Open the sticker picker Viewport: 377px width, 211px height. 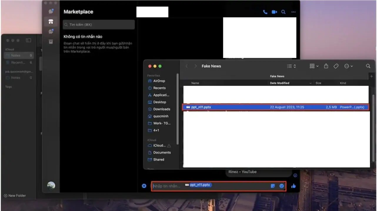click(x=272, y=186)
